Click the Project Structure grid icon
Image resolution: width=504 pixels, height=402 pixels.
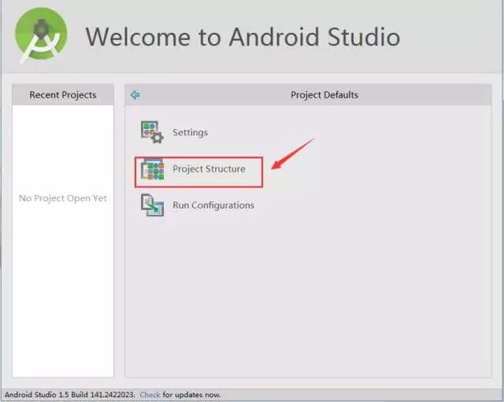point(152,169)
